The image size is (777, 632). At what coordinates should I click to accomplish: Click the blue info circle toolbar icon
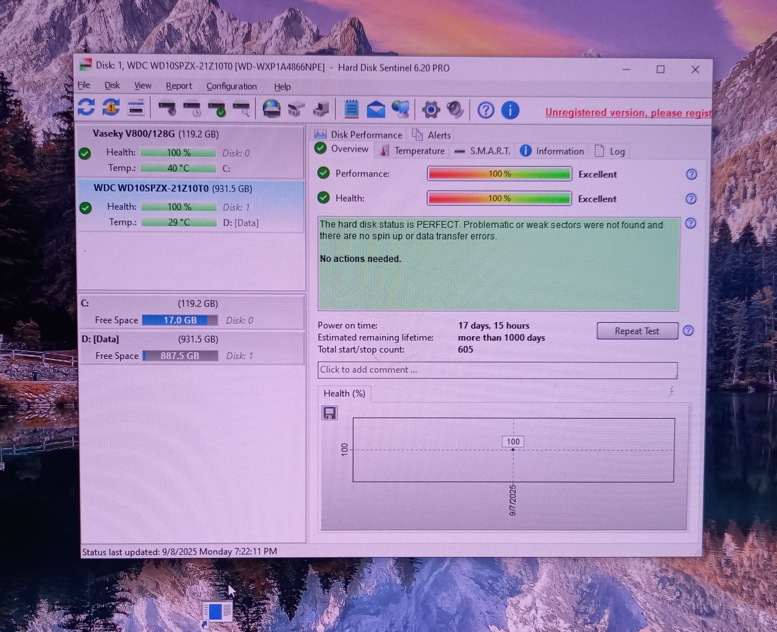click(x=510, y=110)
